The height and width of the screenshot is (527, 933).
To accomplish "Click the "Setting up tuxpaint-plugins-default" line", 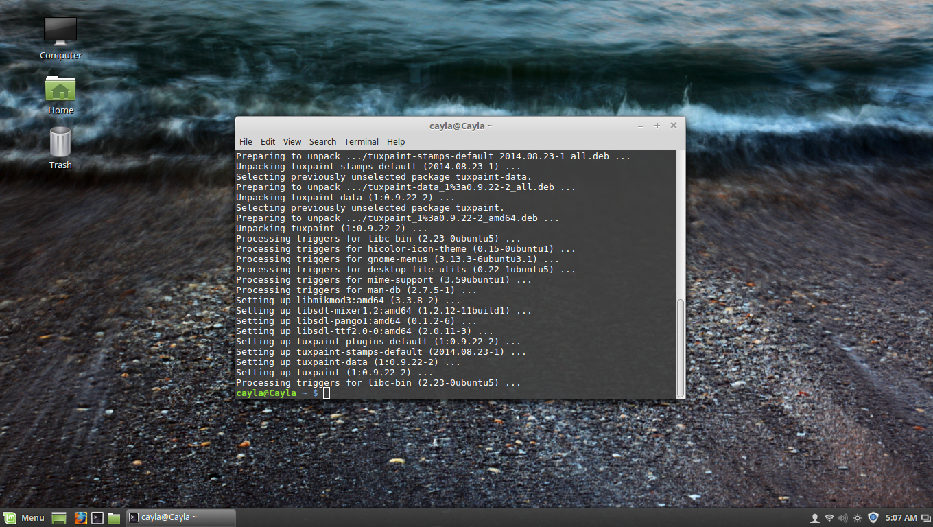I will (x=379, y=342).
